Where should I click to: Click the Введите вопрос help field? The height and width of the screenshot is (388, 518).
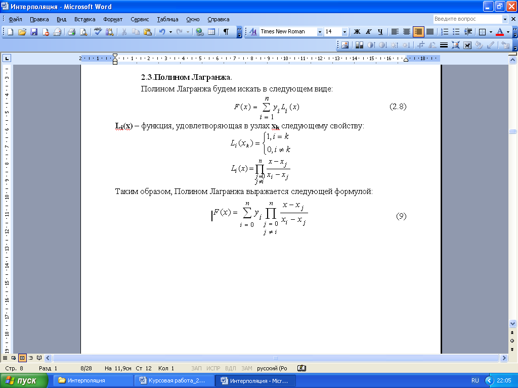(x=467, y=19)
